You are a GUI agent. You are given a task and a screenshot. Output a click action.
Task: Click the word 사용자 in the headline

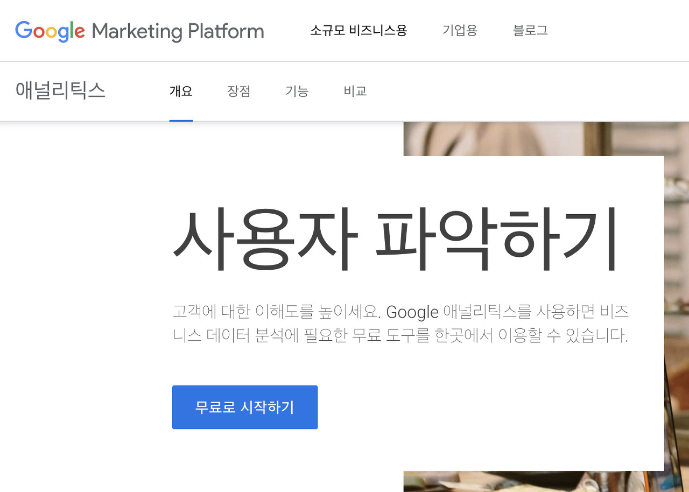coord(265,238)
